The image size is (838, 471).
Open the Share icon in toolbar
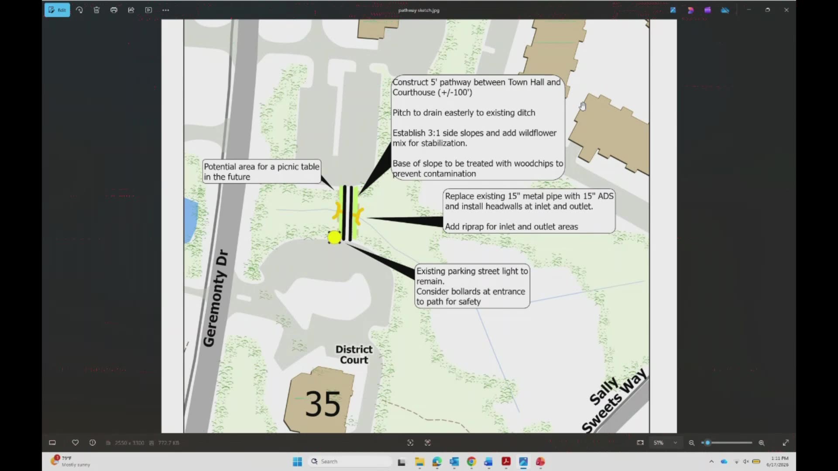point(131,10)
